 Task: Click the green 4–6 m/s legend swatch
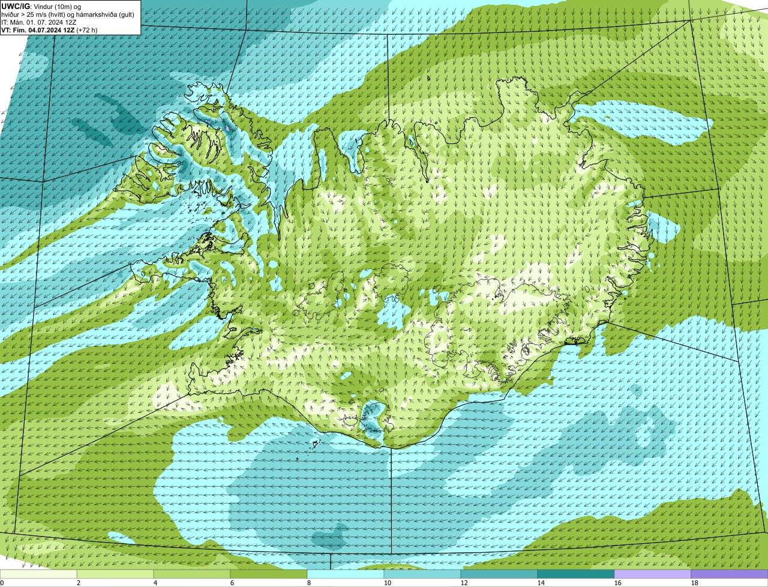point(192,574)
